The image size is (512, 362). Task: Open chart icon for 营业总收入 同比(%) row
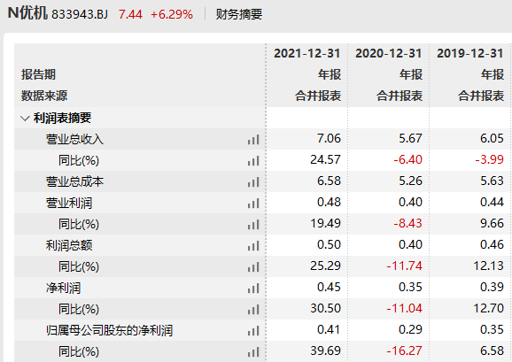253,161
